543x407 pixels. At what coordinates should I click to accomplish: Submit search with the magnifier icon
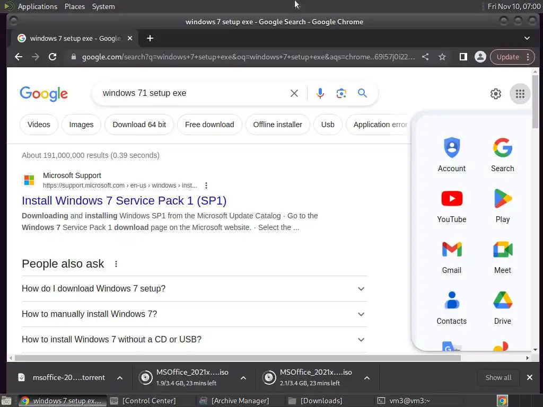point(362,93)
